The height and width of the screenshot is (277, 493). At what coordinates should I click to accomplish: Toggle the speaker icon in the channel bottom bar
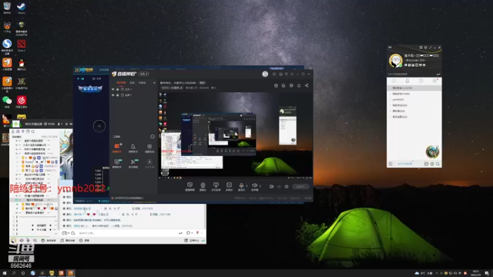pos(22,240)
